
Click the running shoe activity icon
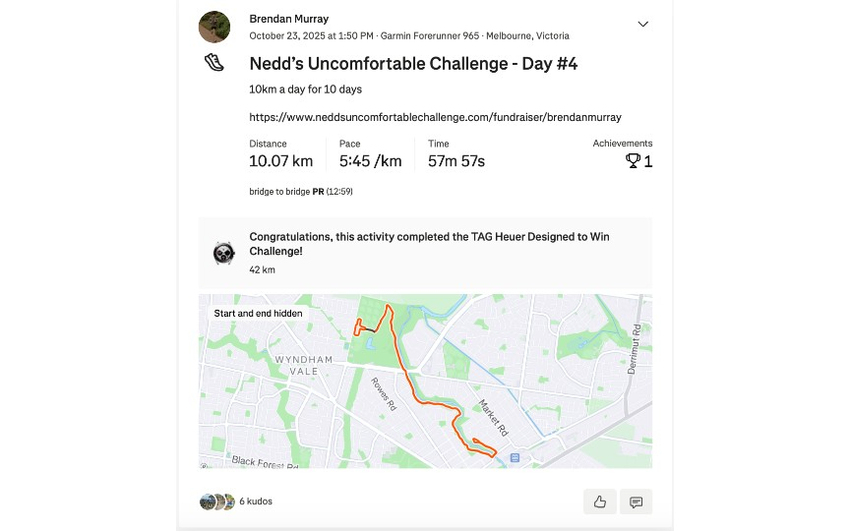pyautogui.click(x=214, y=63)
